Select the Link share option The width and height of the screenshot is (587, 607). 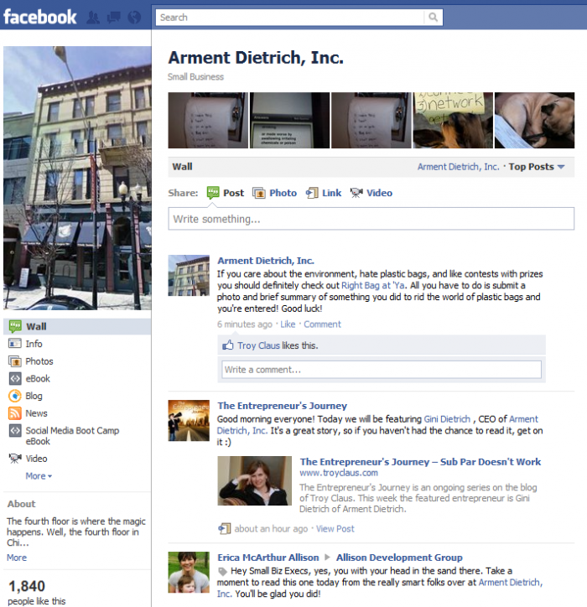click(x=324, y=193)
